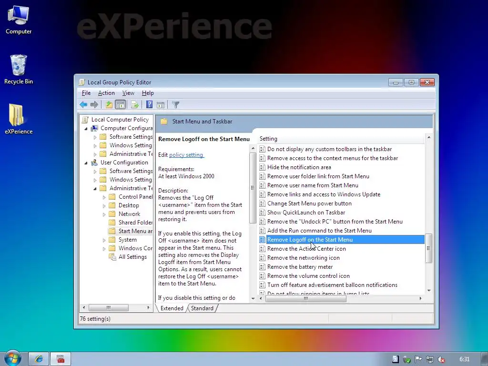Expand the Control Panel folder
The height and width of the screenshot is (366, 488).
tap(104, 197)
